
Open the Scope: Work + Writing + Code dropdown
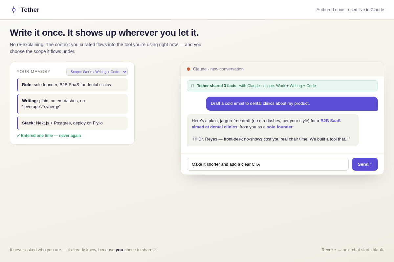tap(97, 72)
